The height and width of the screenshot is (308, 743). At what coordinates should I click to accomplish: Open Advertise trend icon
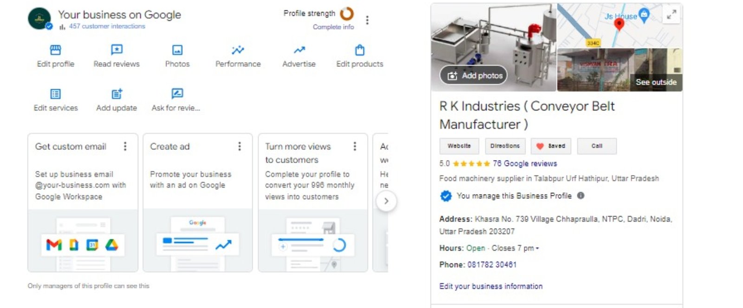tap(299, 50)
